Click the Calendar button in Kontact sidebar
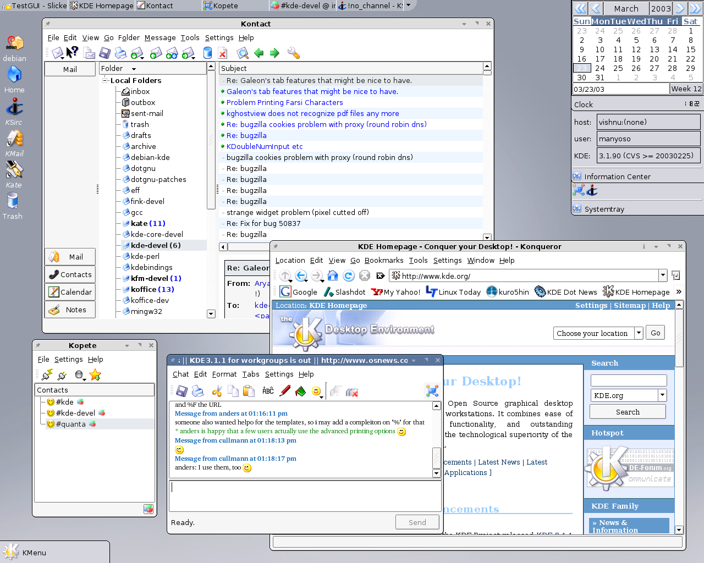Viewport: 704px width, 563px height. coord(70,292)
